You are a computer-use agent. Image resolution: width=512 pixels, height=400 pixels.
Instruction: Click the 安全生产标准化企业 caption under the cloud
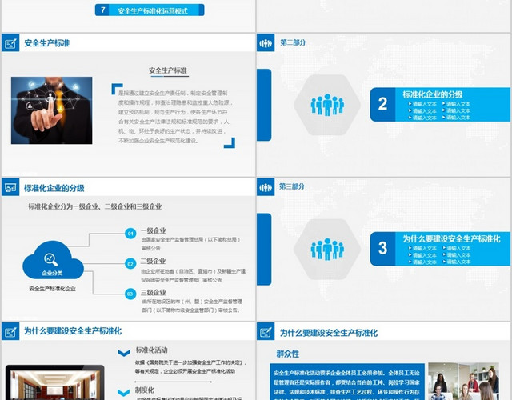(x=52, y=289)
